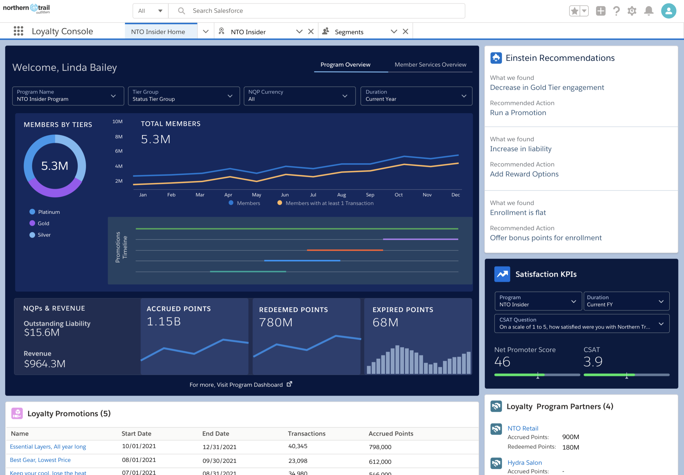The width and height of the screenshot is (684, 475).
Task: Open the App Launcher grid icon
Action: pos(18,31)
